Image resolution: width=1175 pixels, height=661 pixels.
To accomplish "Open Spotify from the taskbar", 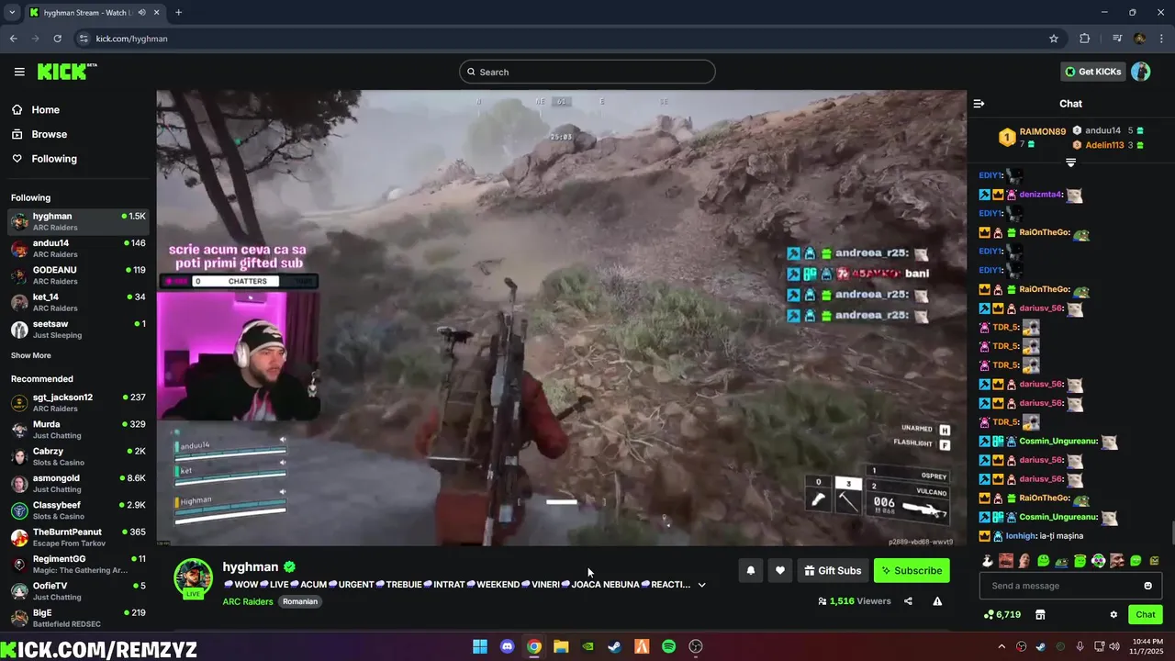I will [668, 646].
